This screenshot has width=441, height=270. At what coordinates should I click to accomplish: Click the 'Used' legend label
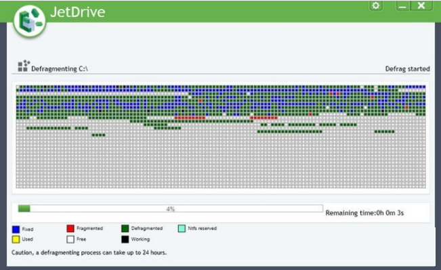(x=27, y=240)
